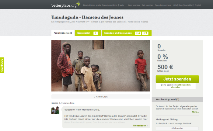The height and width of the screenshot is (131, 213).
Task: Open the green feedback side tab
Action: click(x=2, y=65)
